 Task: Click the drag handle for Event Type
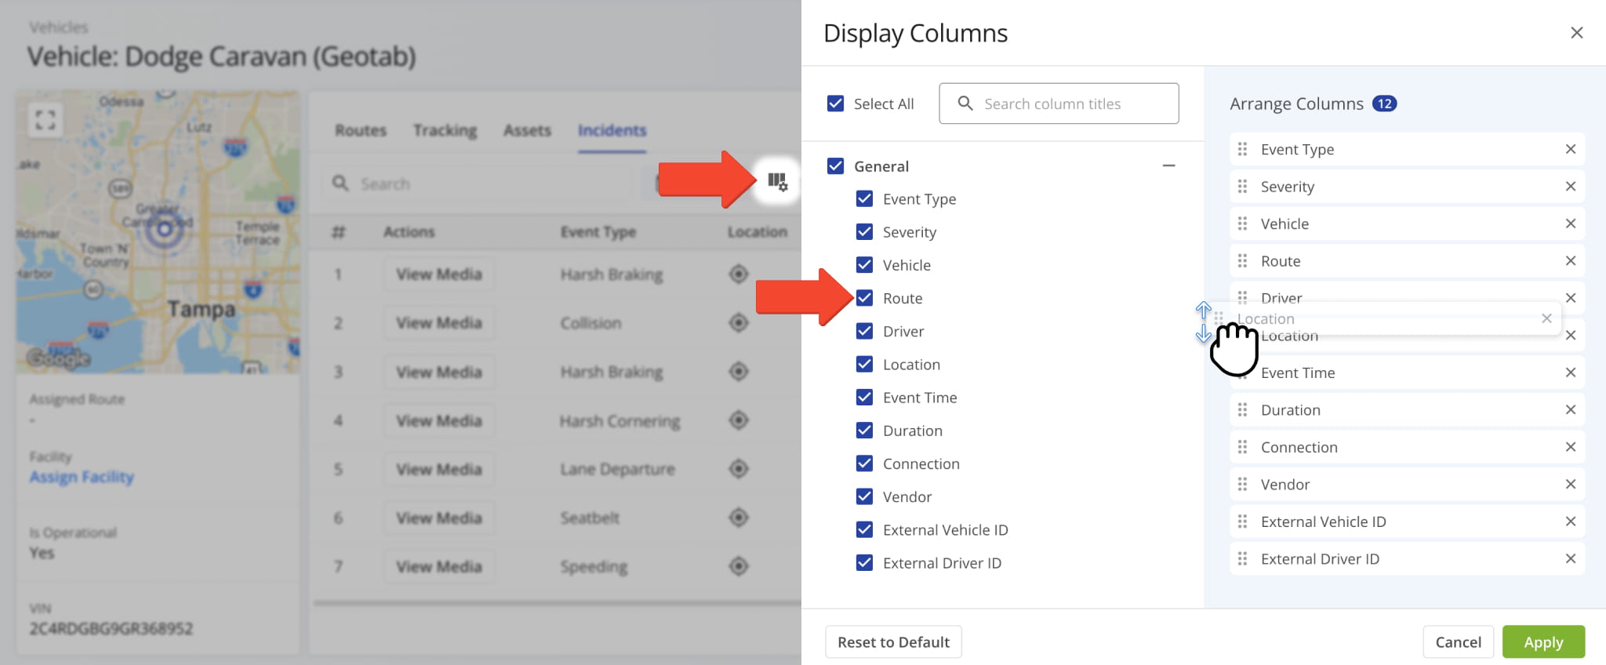[1242, 149]
